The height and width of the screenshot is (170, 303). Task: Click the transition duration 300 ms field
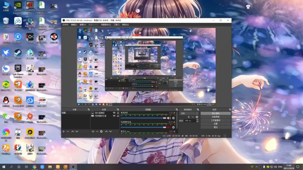tap(190, 121)
